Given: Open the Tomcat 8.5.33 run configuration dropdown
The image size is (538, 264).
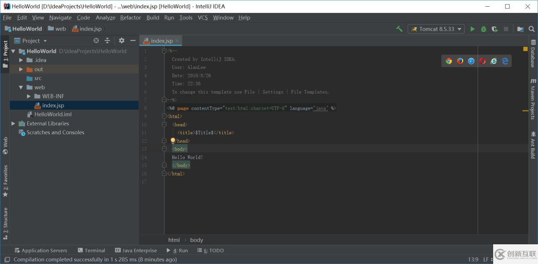Looking at the screenshot, I should [436, 29].
